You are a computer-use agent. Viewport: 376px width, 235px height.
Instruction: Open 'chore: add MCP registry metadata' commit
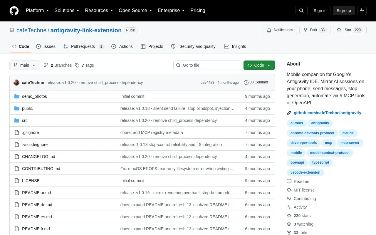click(152, 132)
